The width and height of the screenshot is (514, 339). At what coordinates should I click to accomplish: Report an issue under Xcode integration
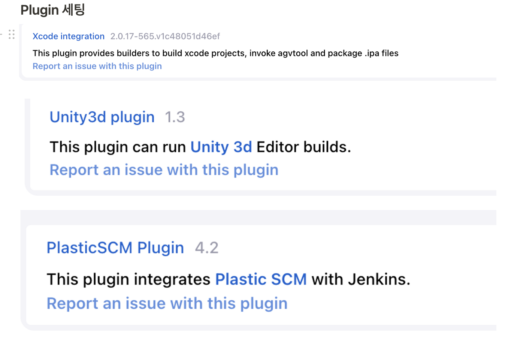click(97, 66)
